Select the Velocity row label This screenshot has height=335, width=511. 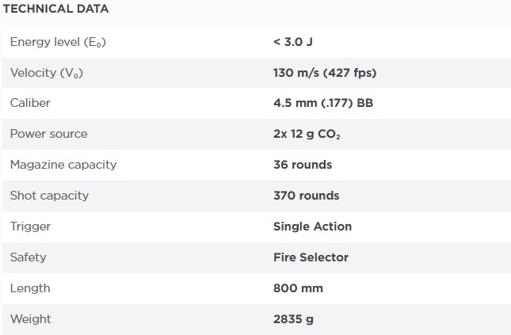pos(47,73)
